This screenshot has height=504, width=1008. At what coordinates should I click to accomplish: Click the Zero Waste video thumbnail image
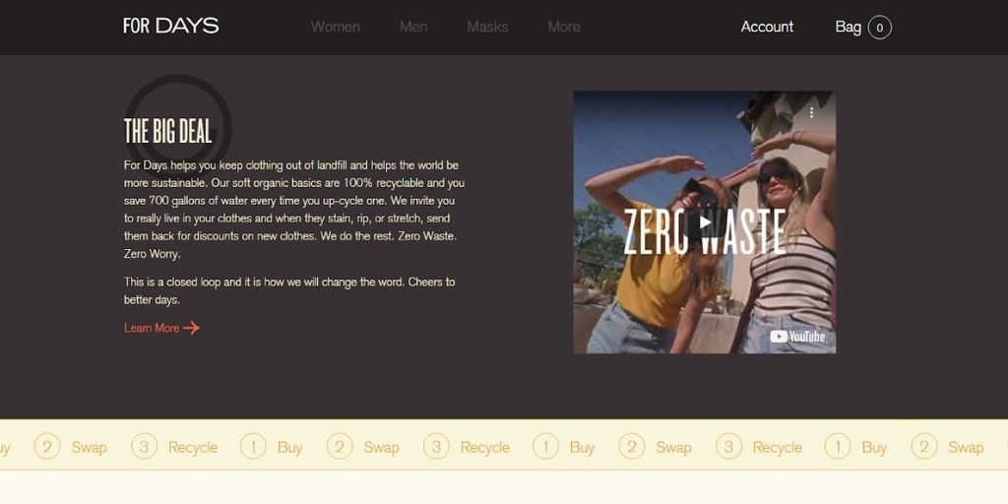pyautogui.click(x=705, y=221)
